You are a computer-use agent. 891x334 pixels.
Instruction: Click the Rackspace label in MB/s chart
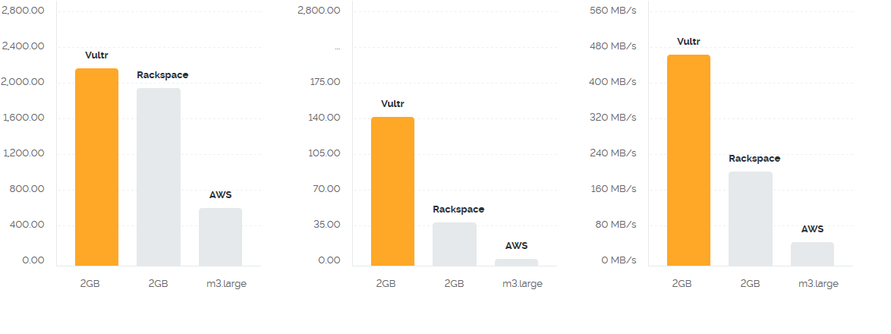(x=754, y=159)
